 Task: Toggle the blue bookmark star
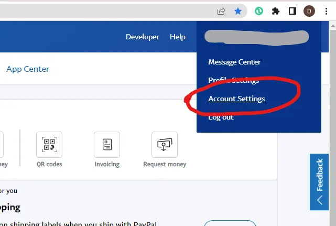tap(238, 11)
